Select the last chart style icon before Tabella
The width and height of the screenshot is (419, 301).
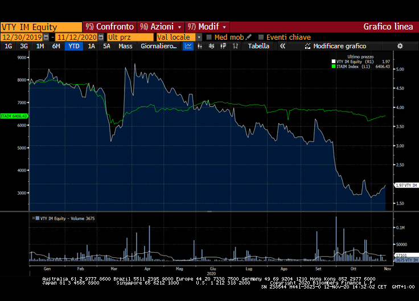coord(235,46)
